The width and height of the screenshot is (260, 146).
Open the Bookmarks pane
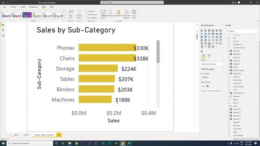tap(110, 13)
